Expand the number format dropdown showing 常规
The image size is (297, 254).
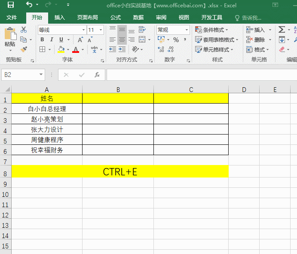pos(187,30)
